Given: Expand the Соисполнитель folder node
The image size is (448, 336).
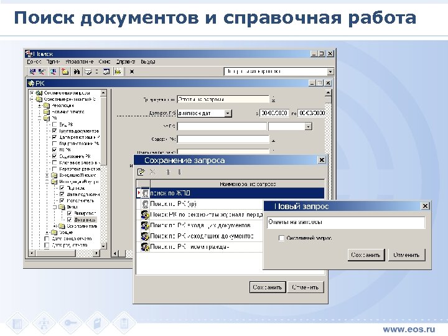Looking at the screenshot, I should 55,226.
